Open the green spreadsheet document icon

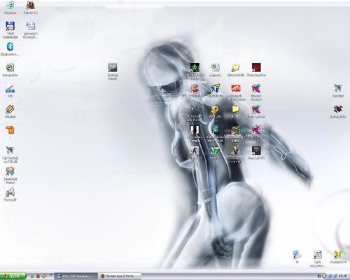coord(215,68)
